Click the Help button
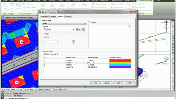This screenshot has width=176, height=99. (x=130, y=83)
